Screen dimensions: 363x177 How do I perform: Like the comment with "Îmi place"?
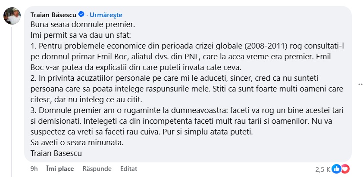click(x=60, y=169)
